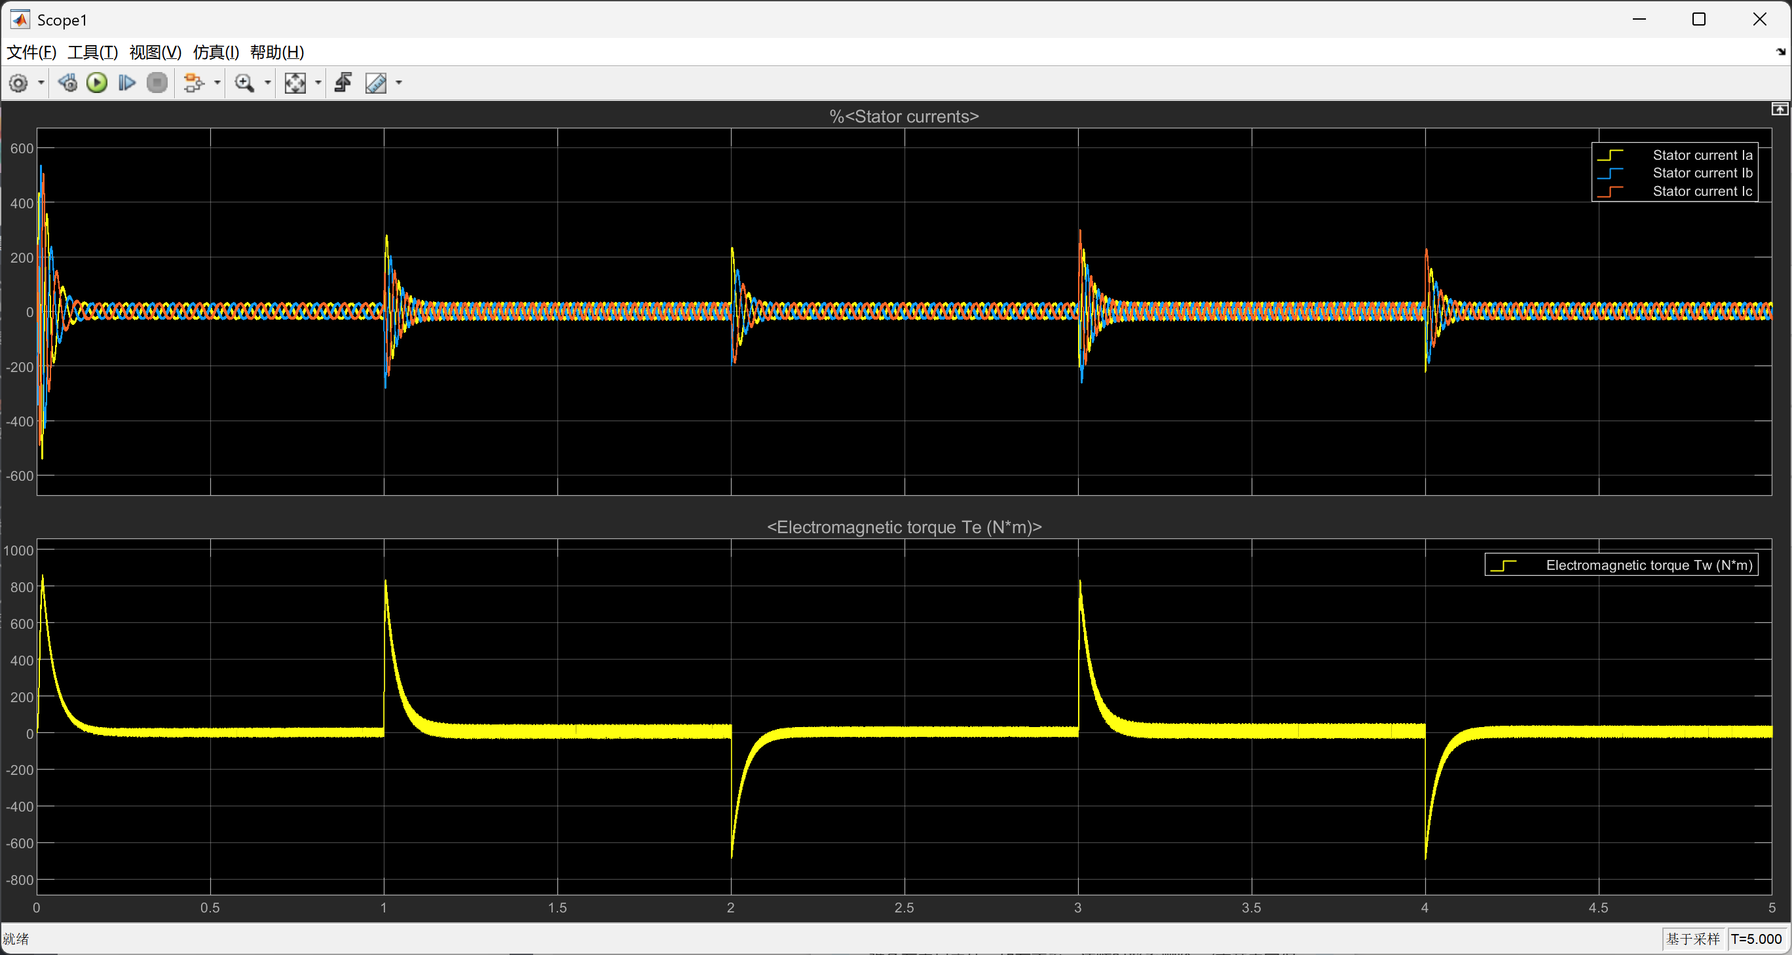Image resolution: width=1792 pixels, height=955 pixels.
Task: Click the scale axes limits icon
Action: [x=295, y=83]
